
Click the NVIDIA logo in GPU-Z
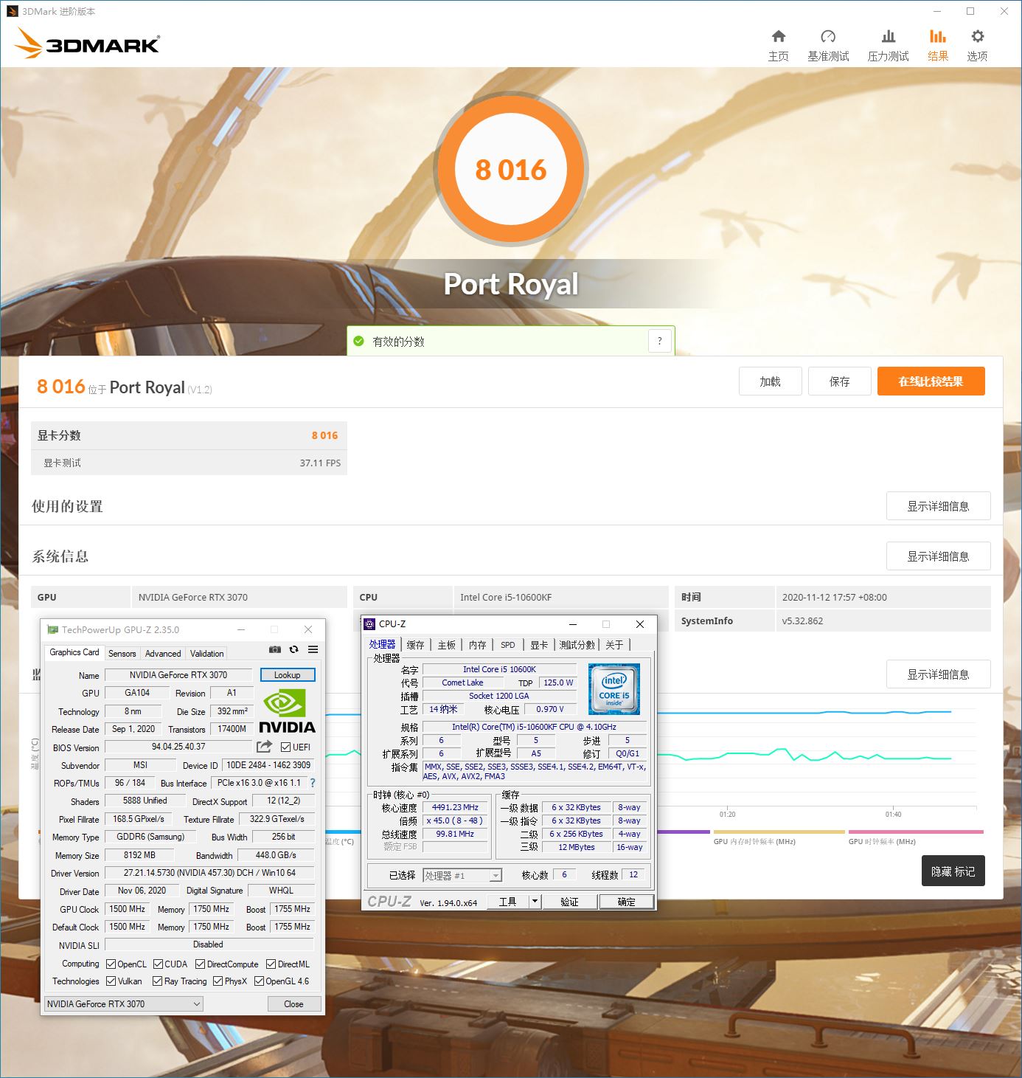tap(287, 711)
